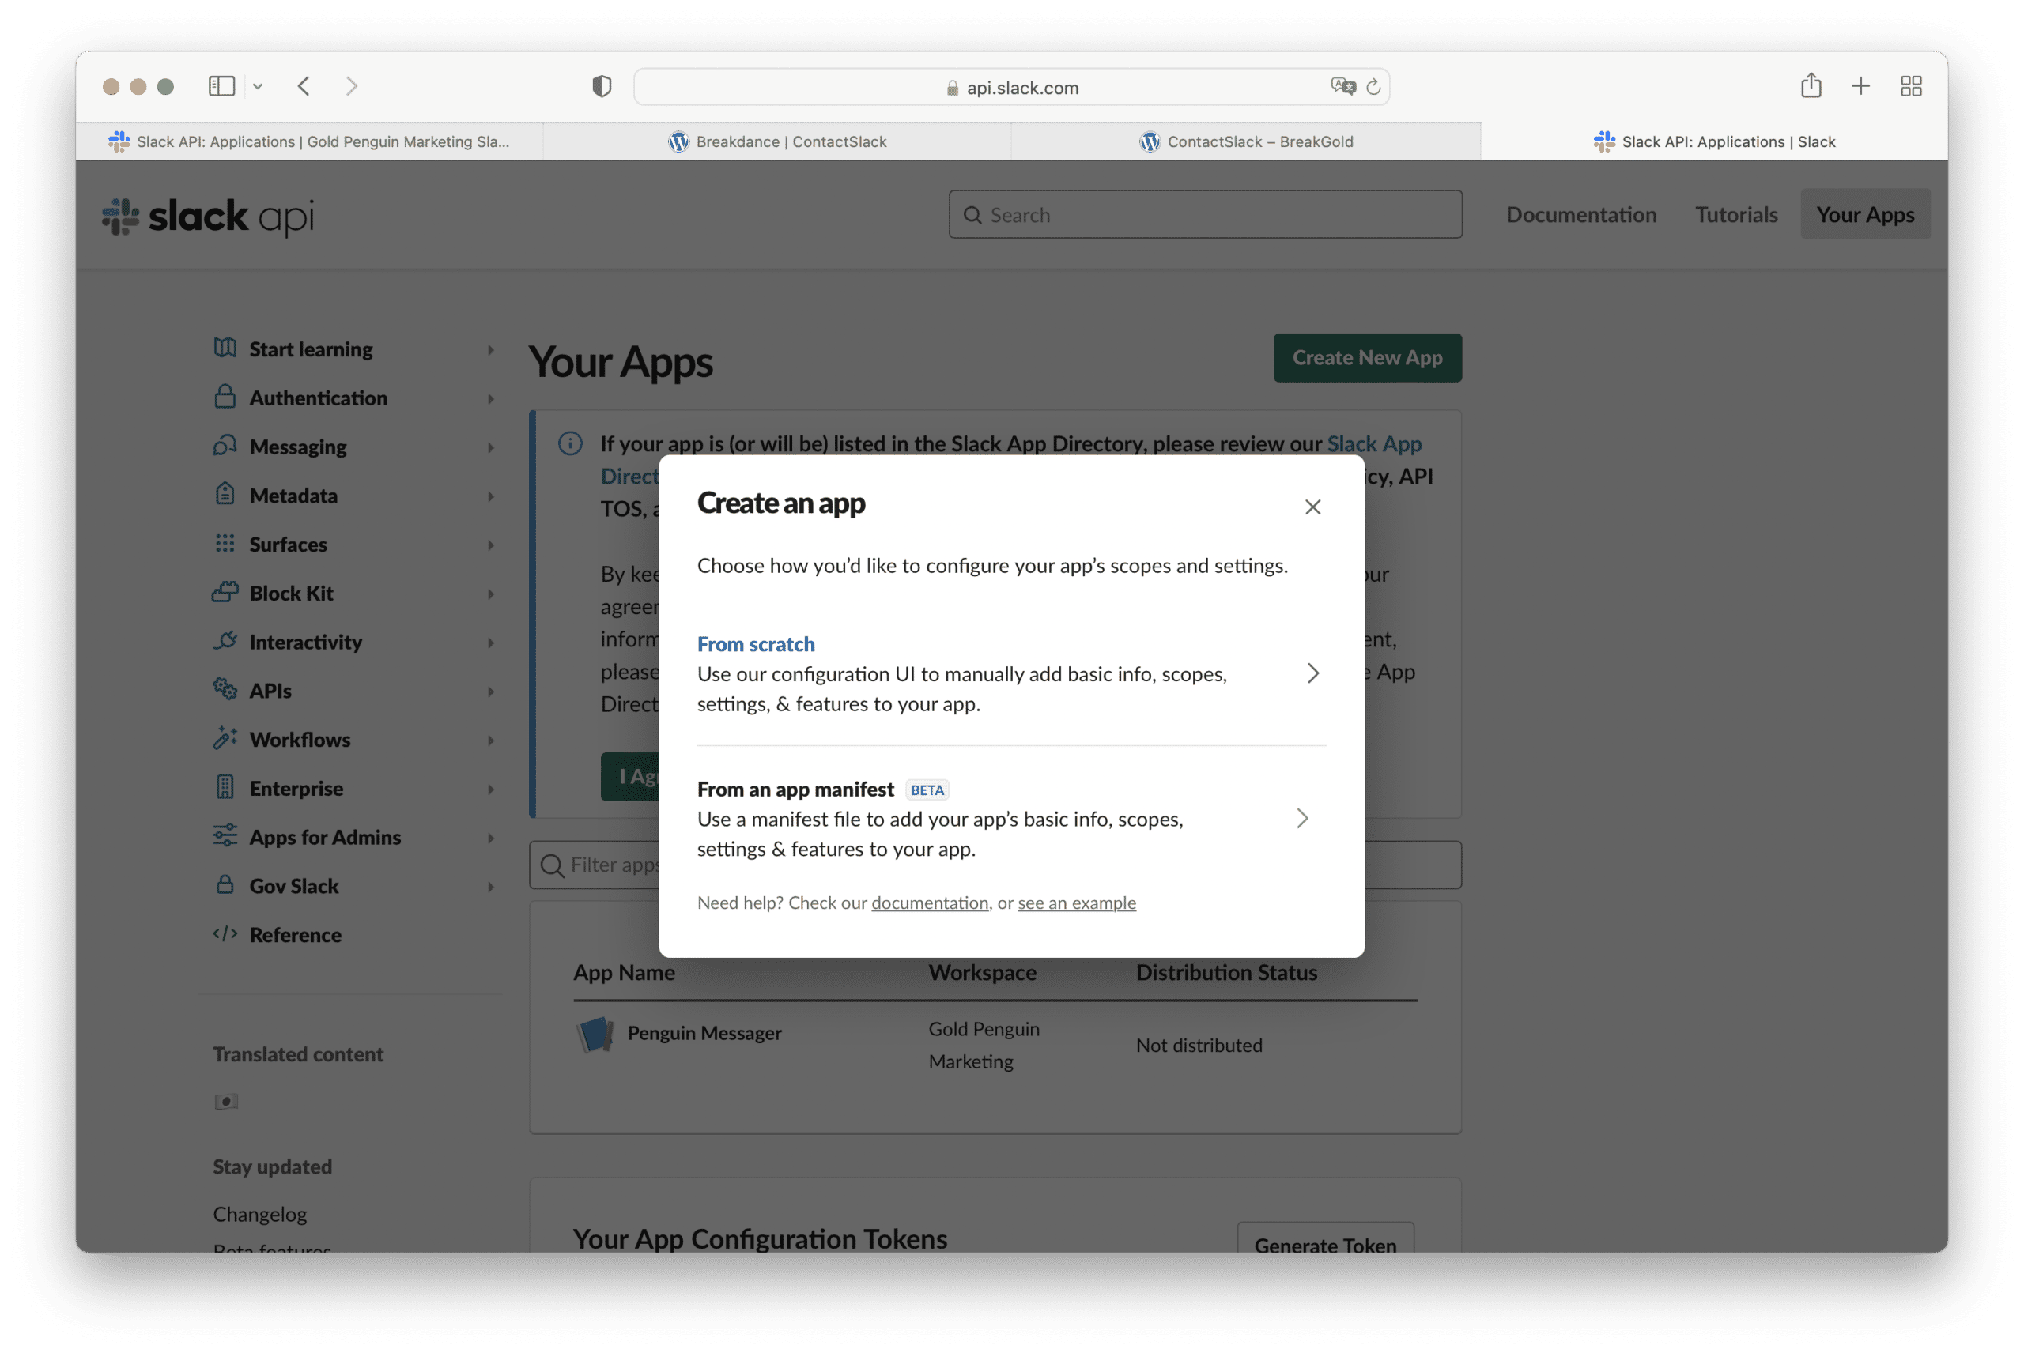This screenshot has width=2024, height=1353.
Task: Click the reload page icon
Action: tap(1373, 87)
